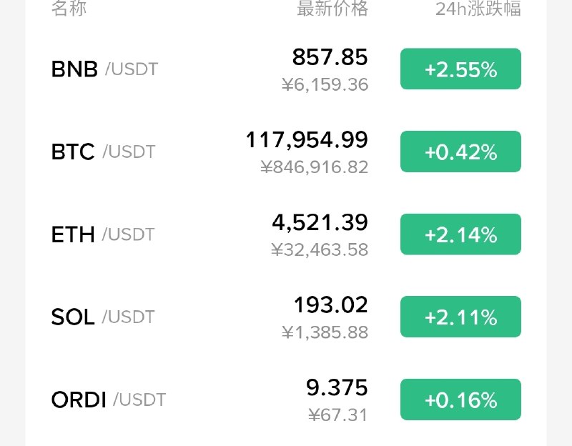Open the BNB/USDT trading pair
572x446 pixels.
pos(286,69)
